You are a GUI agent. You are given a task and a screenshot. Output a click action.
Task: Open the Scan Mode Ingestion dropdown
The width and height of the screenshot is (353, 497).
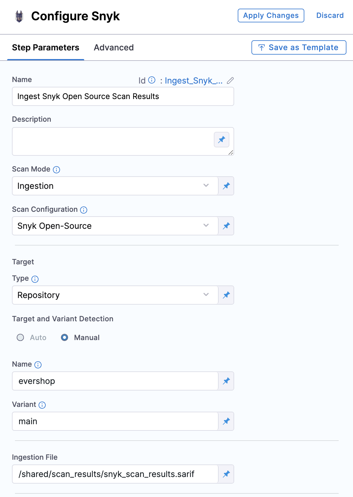point(115,186)
